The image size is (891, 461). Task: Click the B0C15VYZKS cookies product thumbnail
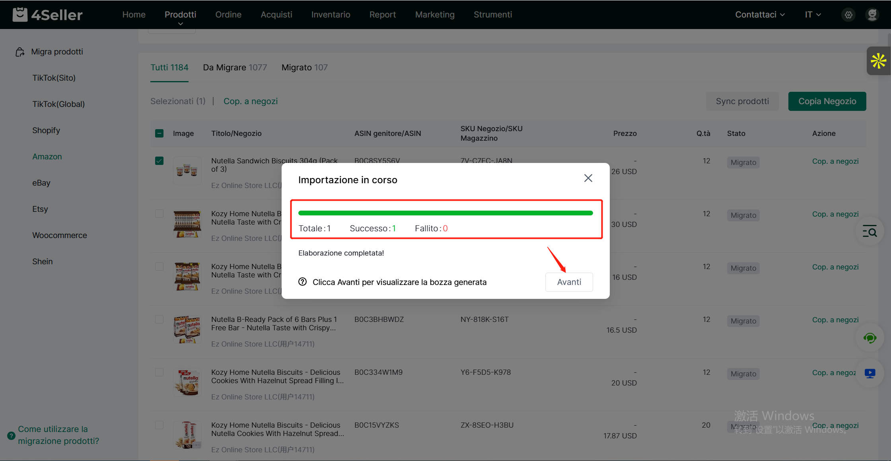pyautogui.click(x=187, y=435)
